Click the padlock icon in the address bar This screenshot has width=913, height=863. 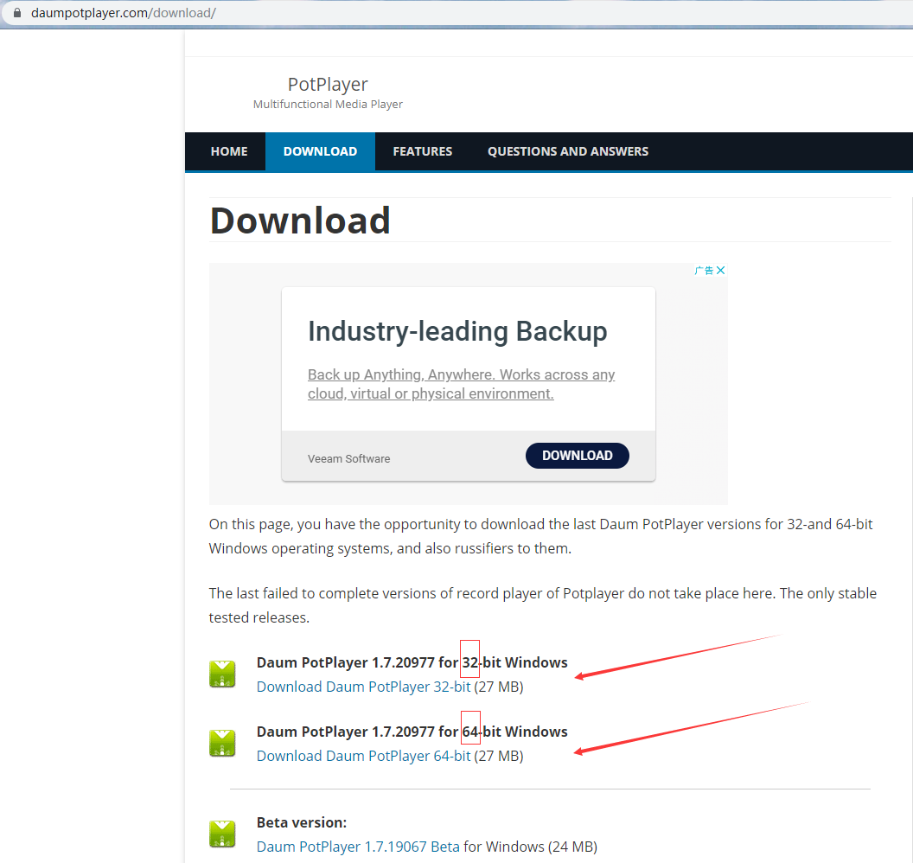[17, 12]
